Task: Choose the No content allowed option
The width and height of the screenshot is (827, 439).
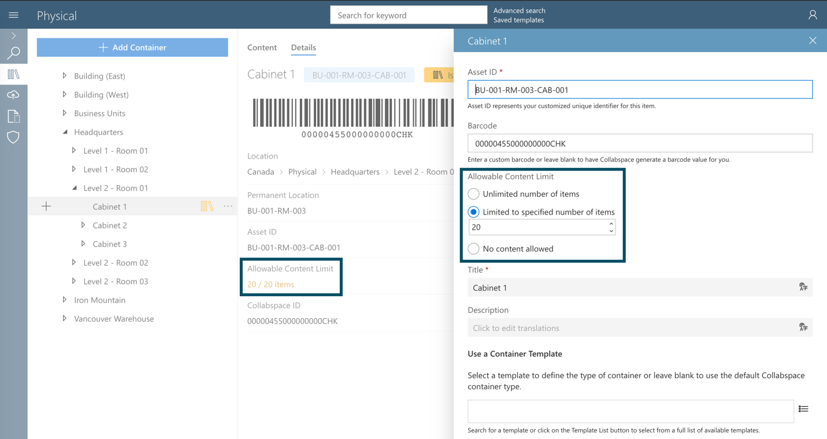Action: [x=473, y=249]
